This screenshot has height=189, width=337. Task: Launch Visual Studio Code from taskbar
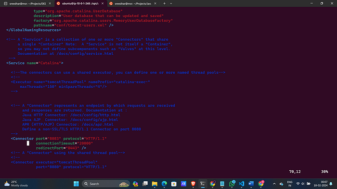coord(241,184)
